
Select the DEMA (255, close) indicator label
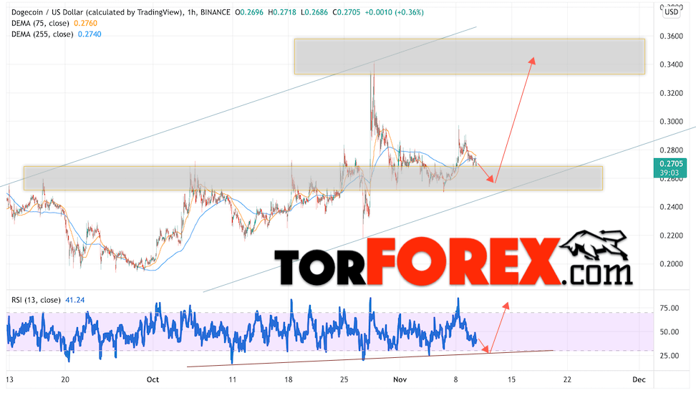coord(42,34)
